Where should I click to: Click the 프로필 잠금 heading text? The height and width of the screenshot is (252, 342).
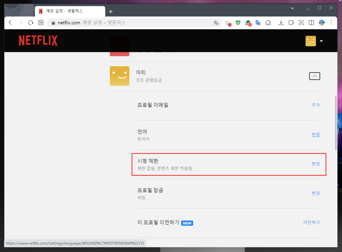pyautogui.click(x=150, y=190)
